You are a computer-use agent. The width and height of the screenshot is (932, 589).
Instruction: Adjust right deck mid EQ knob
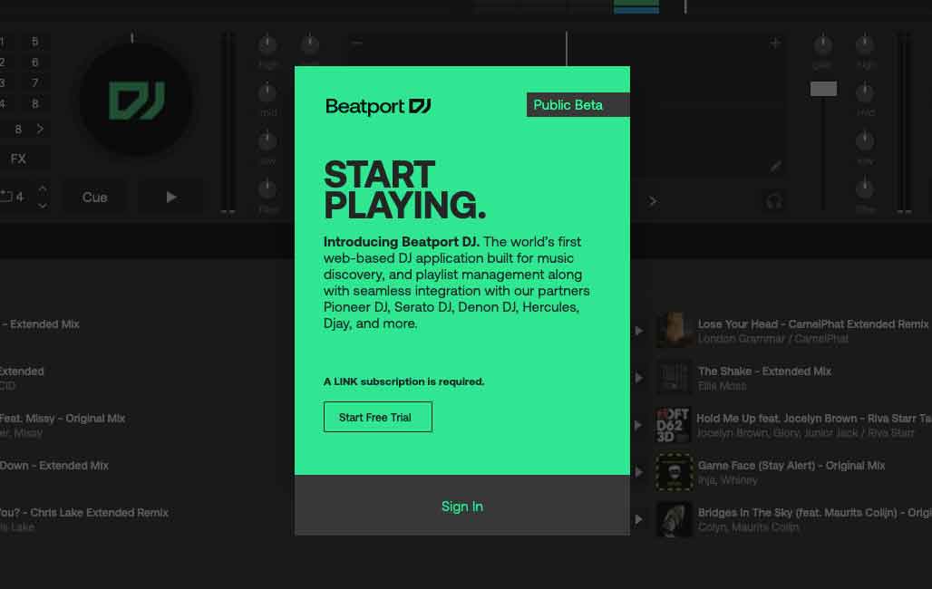tap(865, 92)
